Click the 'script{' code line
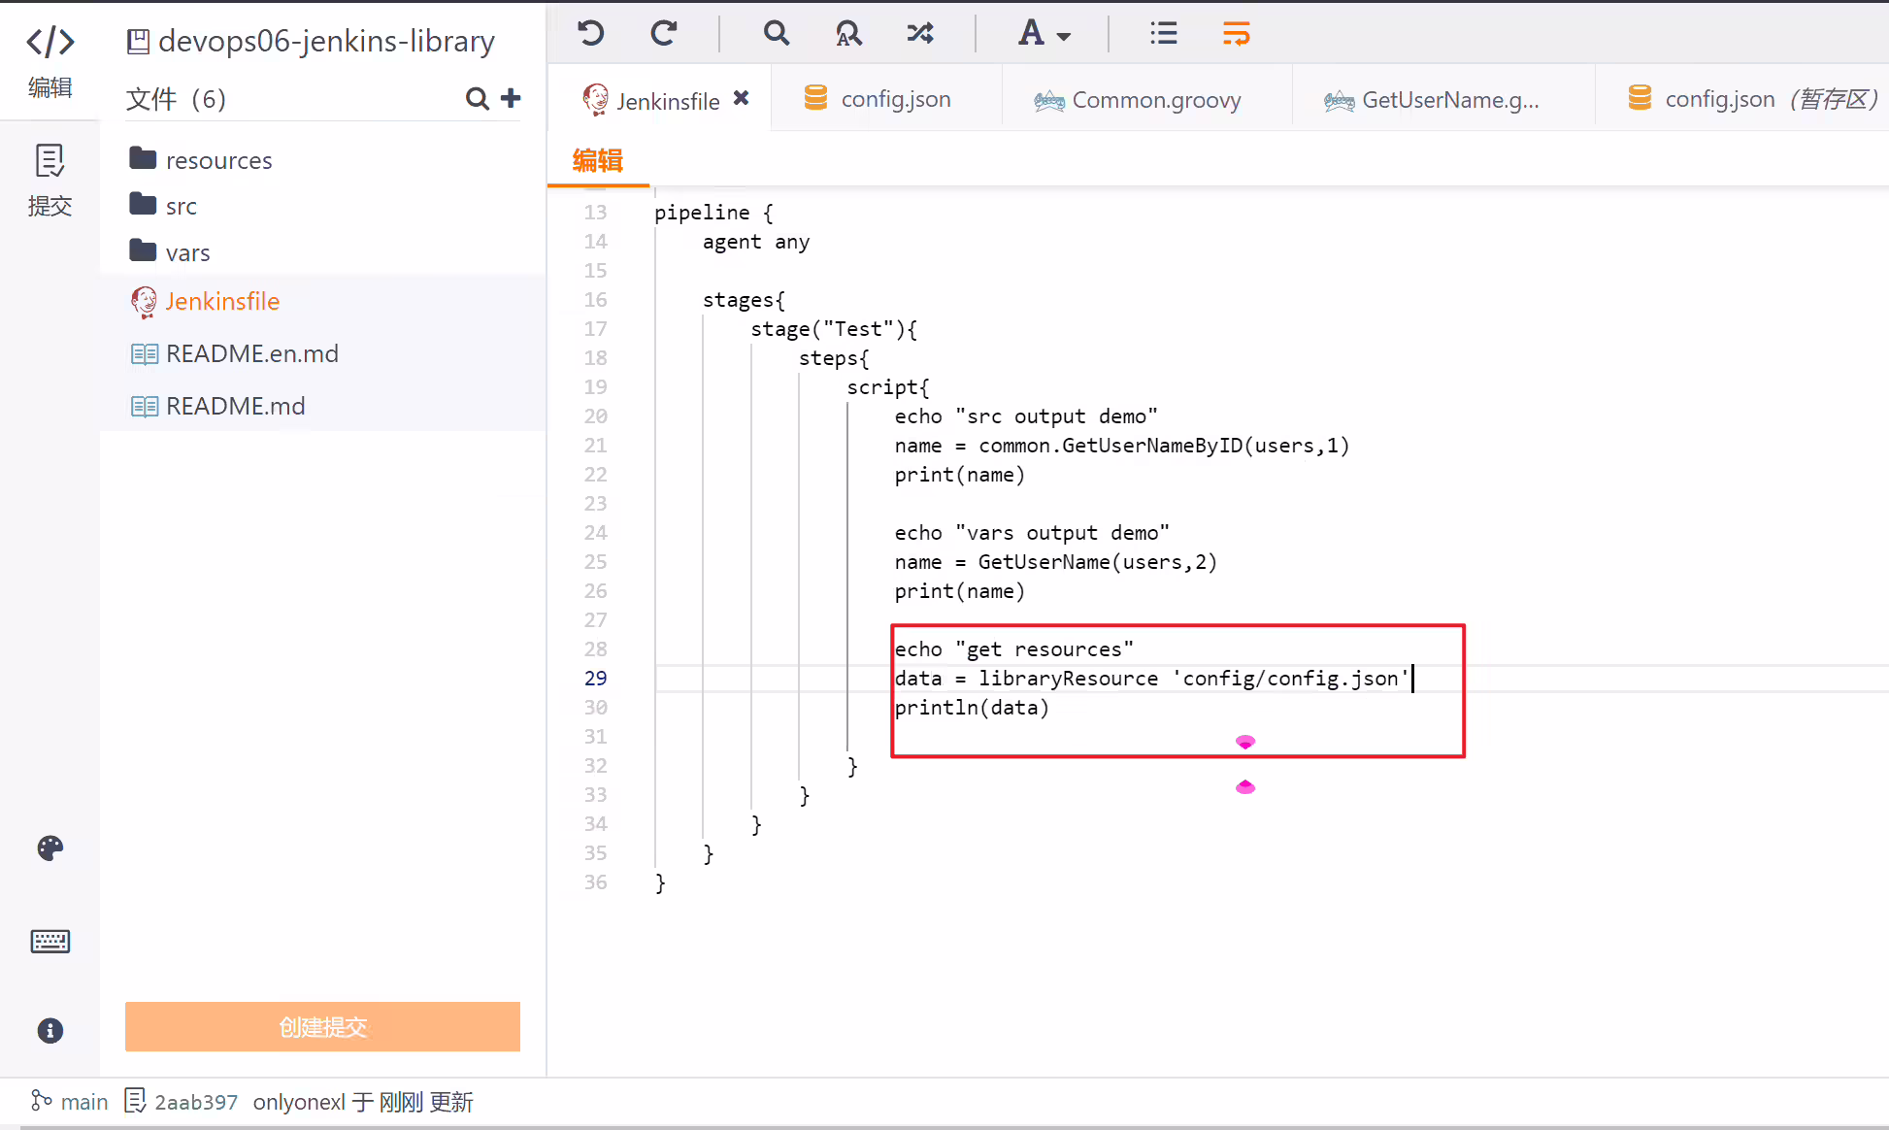Viewport: 1889px width, 1130px height. pyautogui.click(x=888, y=387)
